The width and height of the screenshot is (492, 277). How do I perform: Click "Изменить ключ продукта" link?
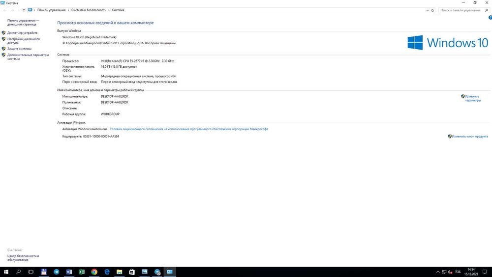click(470, 137)
